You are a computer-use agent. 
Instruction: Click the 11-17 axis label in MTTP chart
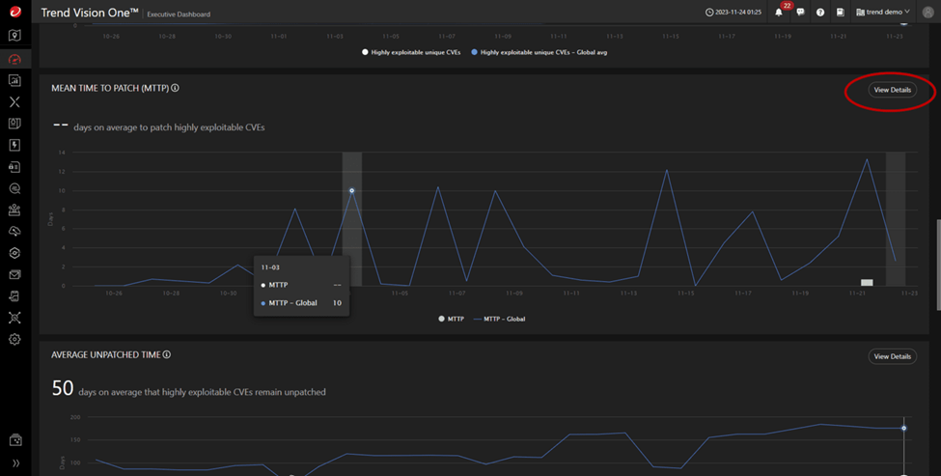(x=743, y=294)
